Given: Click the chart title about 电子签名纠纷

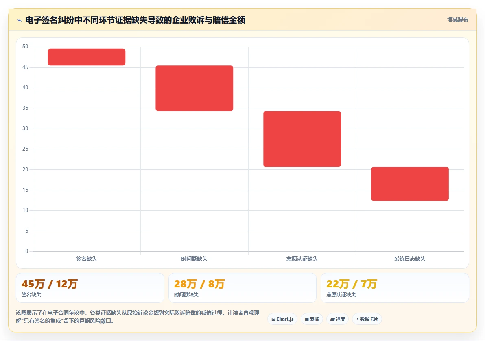Looking at the screenshot, I should click(135, 20).
